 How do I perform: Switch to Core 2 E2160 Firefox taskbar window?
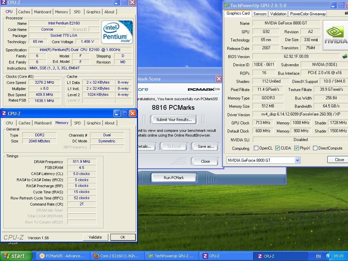(117, 256)
